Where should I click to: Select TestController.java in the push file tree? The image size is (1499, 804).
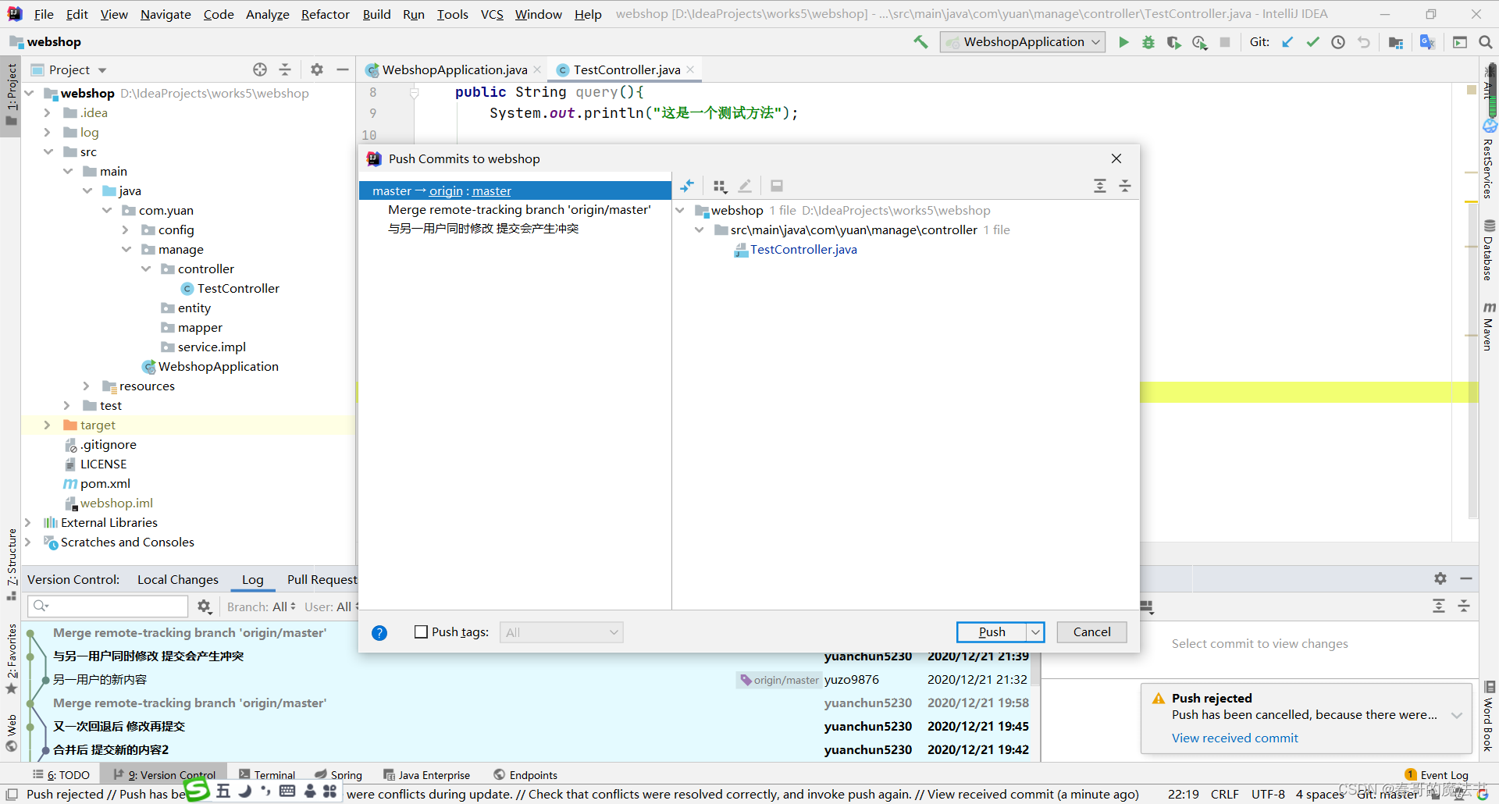click(803, 249)
